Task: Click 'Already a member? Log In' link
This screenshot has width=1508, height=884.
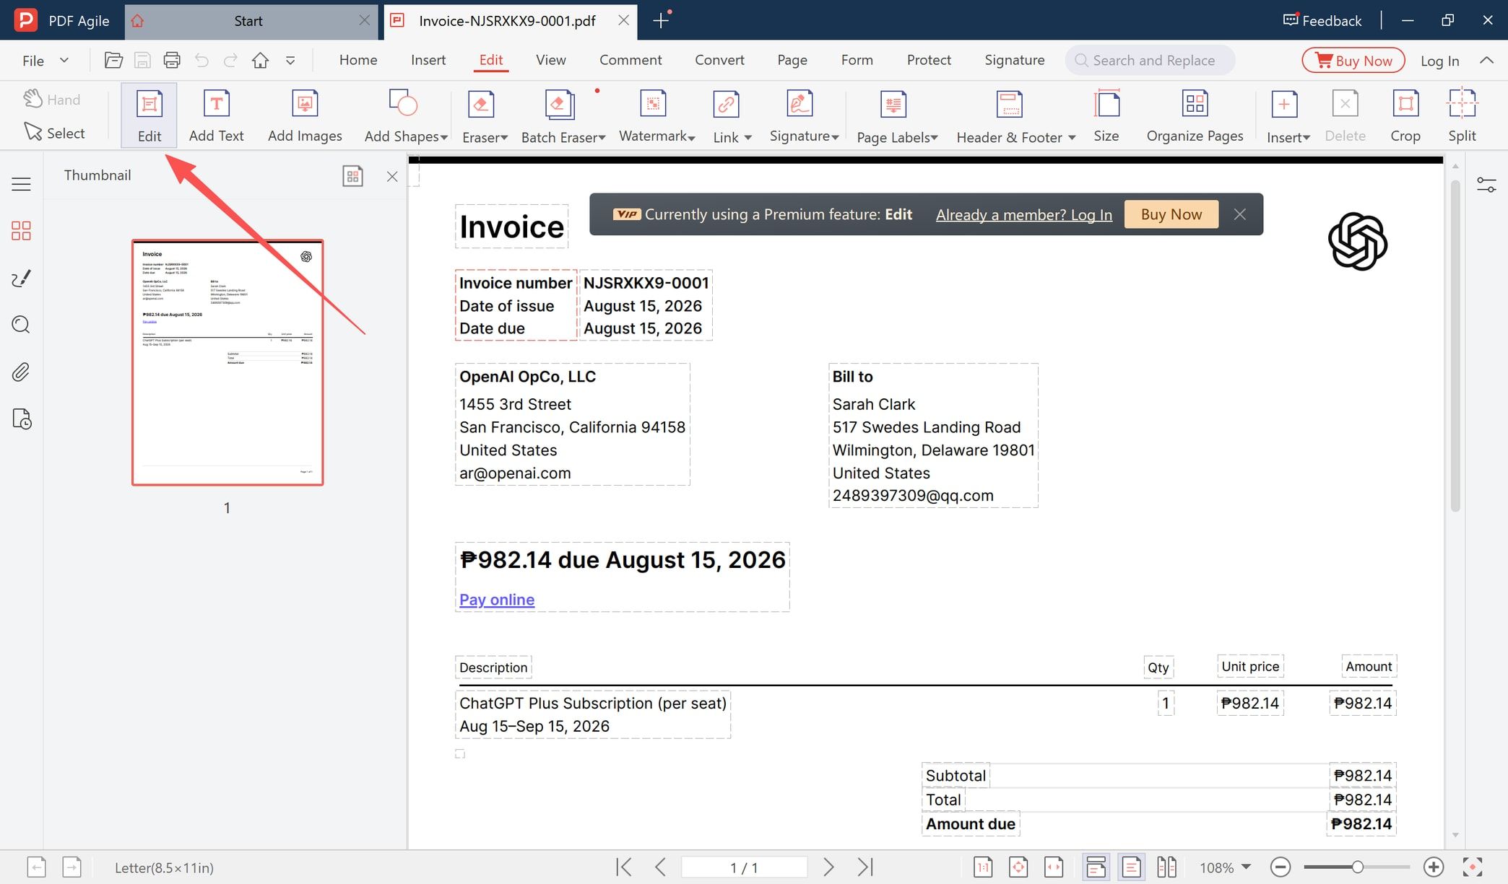Action: pyautogui.click(x=1024, y=214)
